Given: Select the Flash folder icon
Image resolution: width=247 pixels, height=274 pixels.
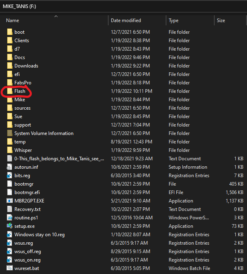Looking at the screenshot, I should coord(10,91).
